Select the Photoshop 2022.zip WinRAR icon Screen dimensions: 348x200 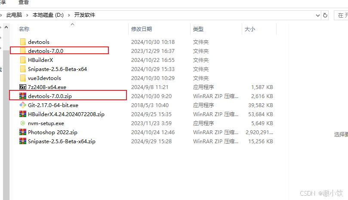pyautogui.click(x=23, y=132)
